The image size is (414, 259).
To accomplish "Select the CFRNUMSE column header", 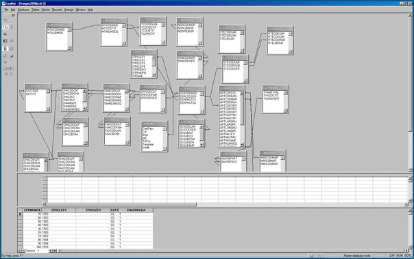I will point(32,210).
